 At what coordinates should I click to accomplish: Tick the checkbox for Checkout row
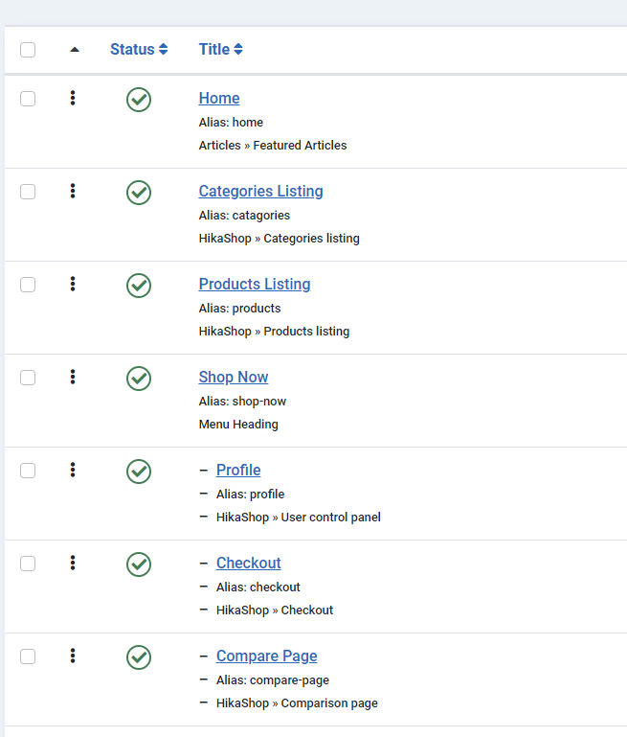click(x=28, y=564)
